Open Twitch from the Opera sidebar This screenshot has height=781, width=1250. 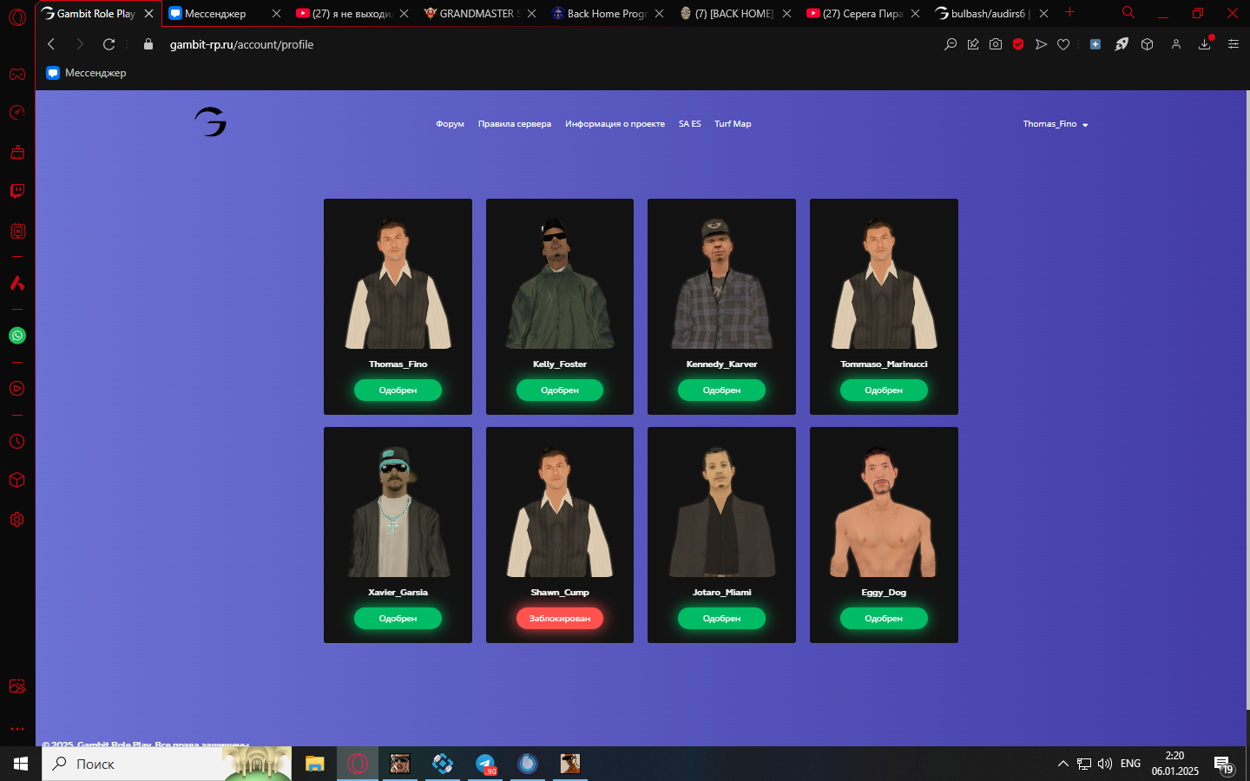(x=17, y=191)
